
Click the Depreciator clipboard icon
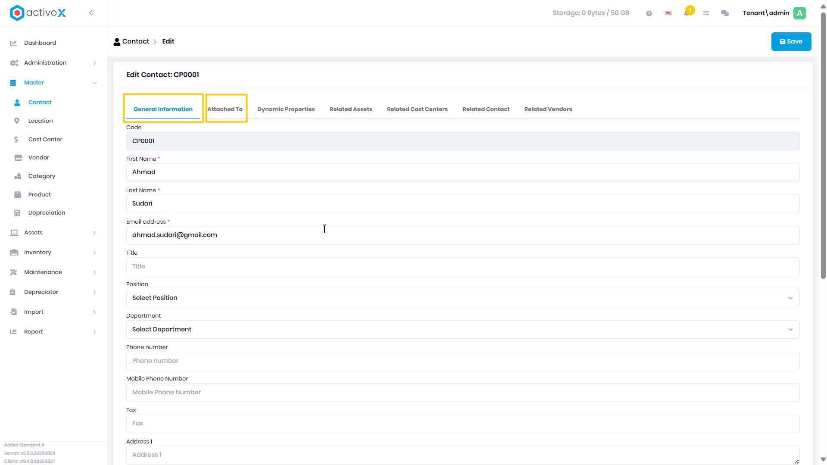12,292
